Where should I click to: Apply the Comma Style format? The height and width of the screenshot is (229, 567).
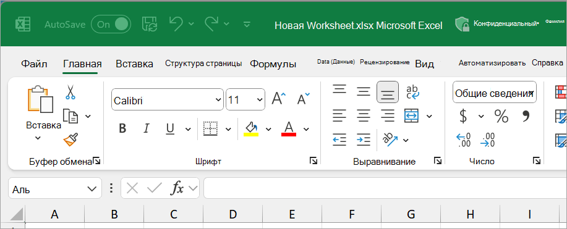pos(526,115)
